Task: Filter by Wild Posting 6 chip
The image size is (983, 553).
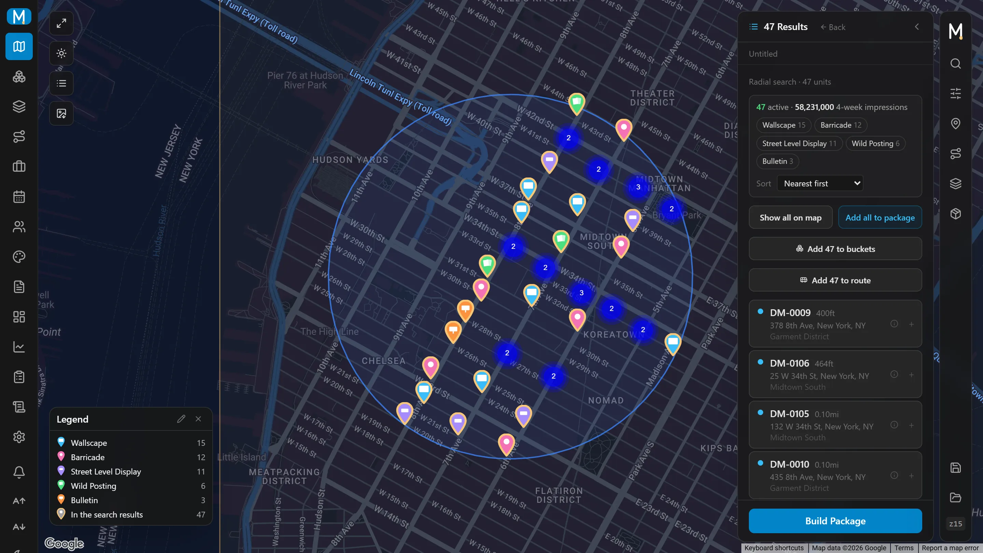Action: click(875, 143)
